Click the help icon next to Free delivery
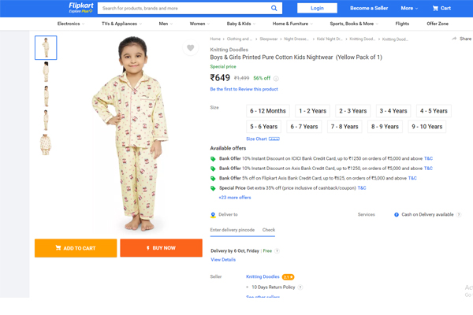The width and height of the screenshot is (473, 315). 277,250
